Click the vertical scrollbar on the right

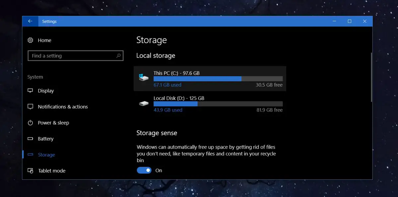coord(371,77)
